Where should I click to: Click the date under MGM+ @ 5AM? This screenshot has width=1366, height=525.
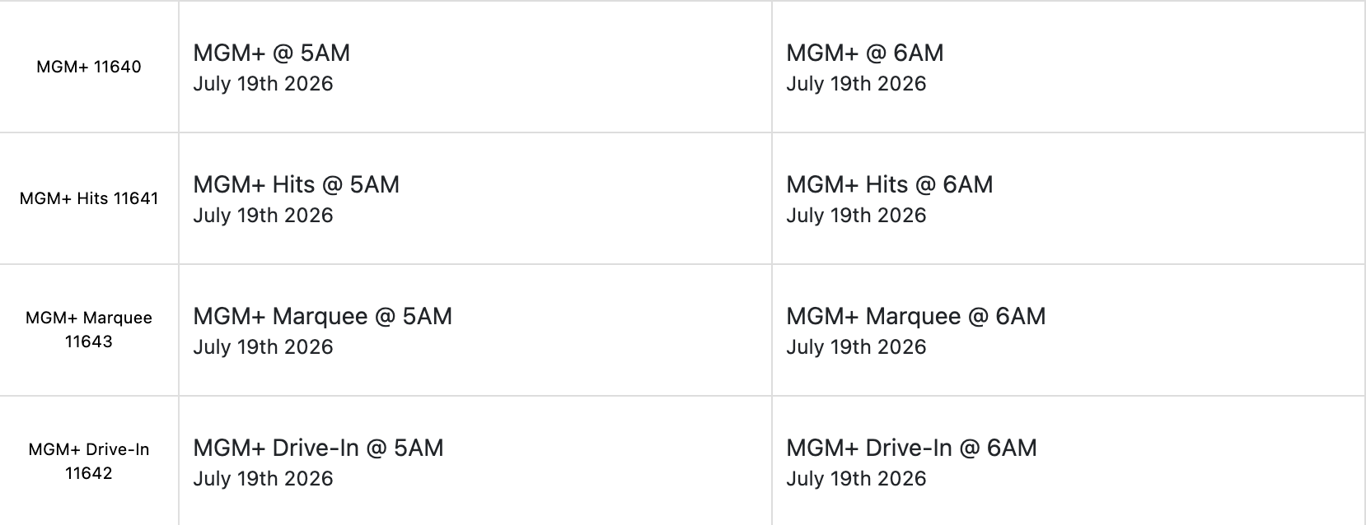(x=263, y=84)
